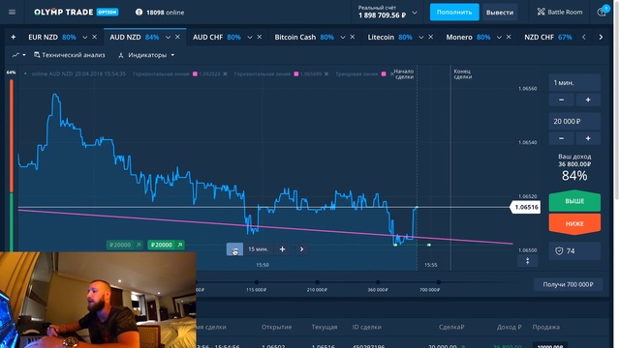620x348 pixels.
Task: Close the Litecoin tab
Action: coord(430,37)
